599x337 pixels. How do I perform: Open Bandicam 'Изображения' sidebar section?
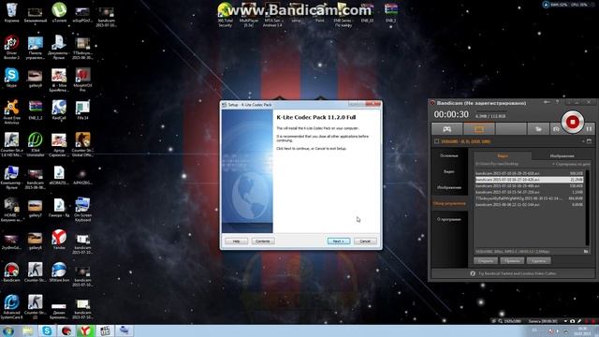[x=449, y=187]
